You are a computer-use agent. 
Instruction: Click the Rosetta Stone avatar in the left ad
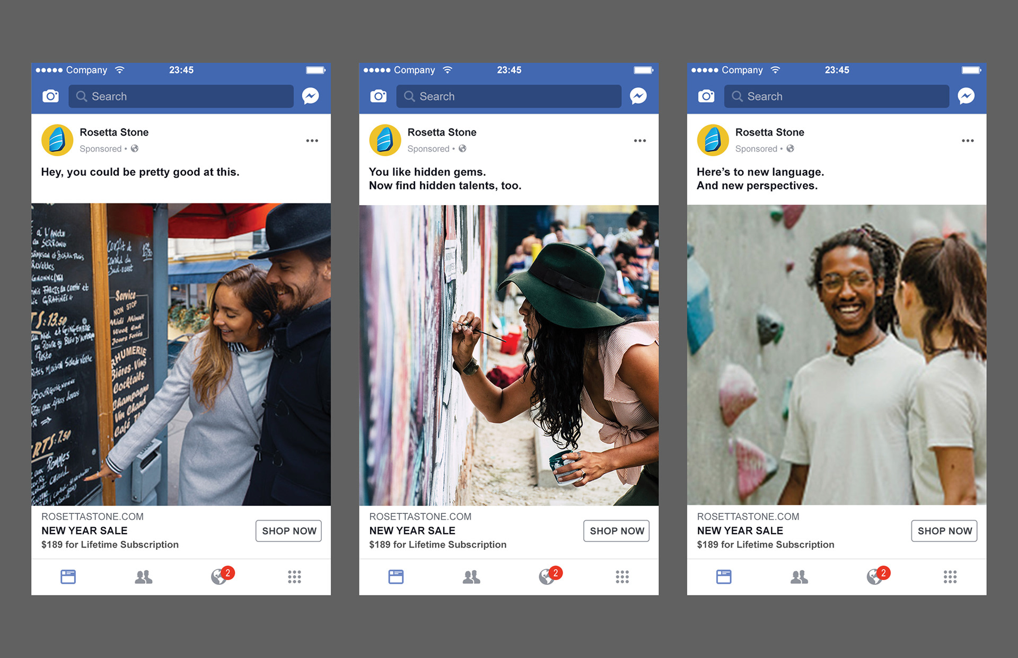pyautogui.click(x=57, y=140)
